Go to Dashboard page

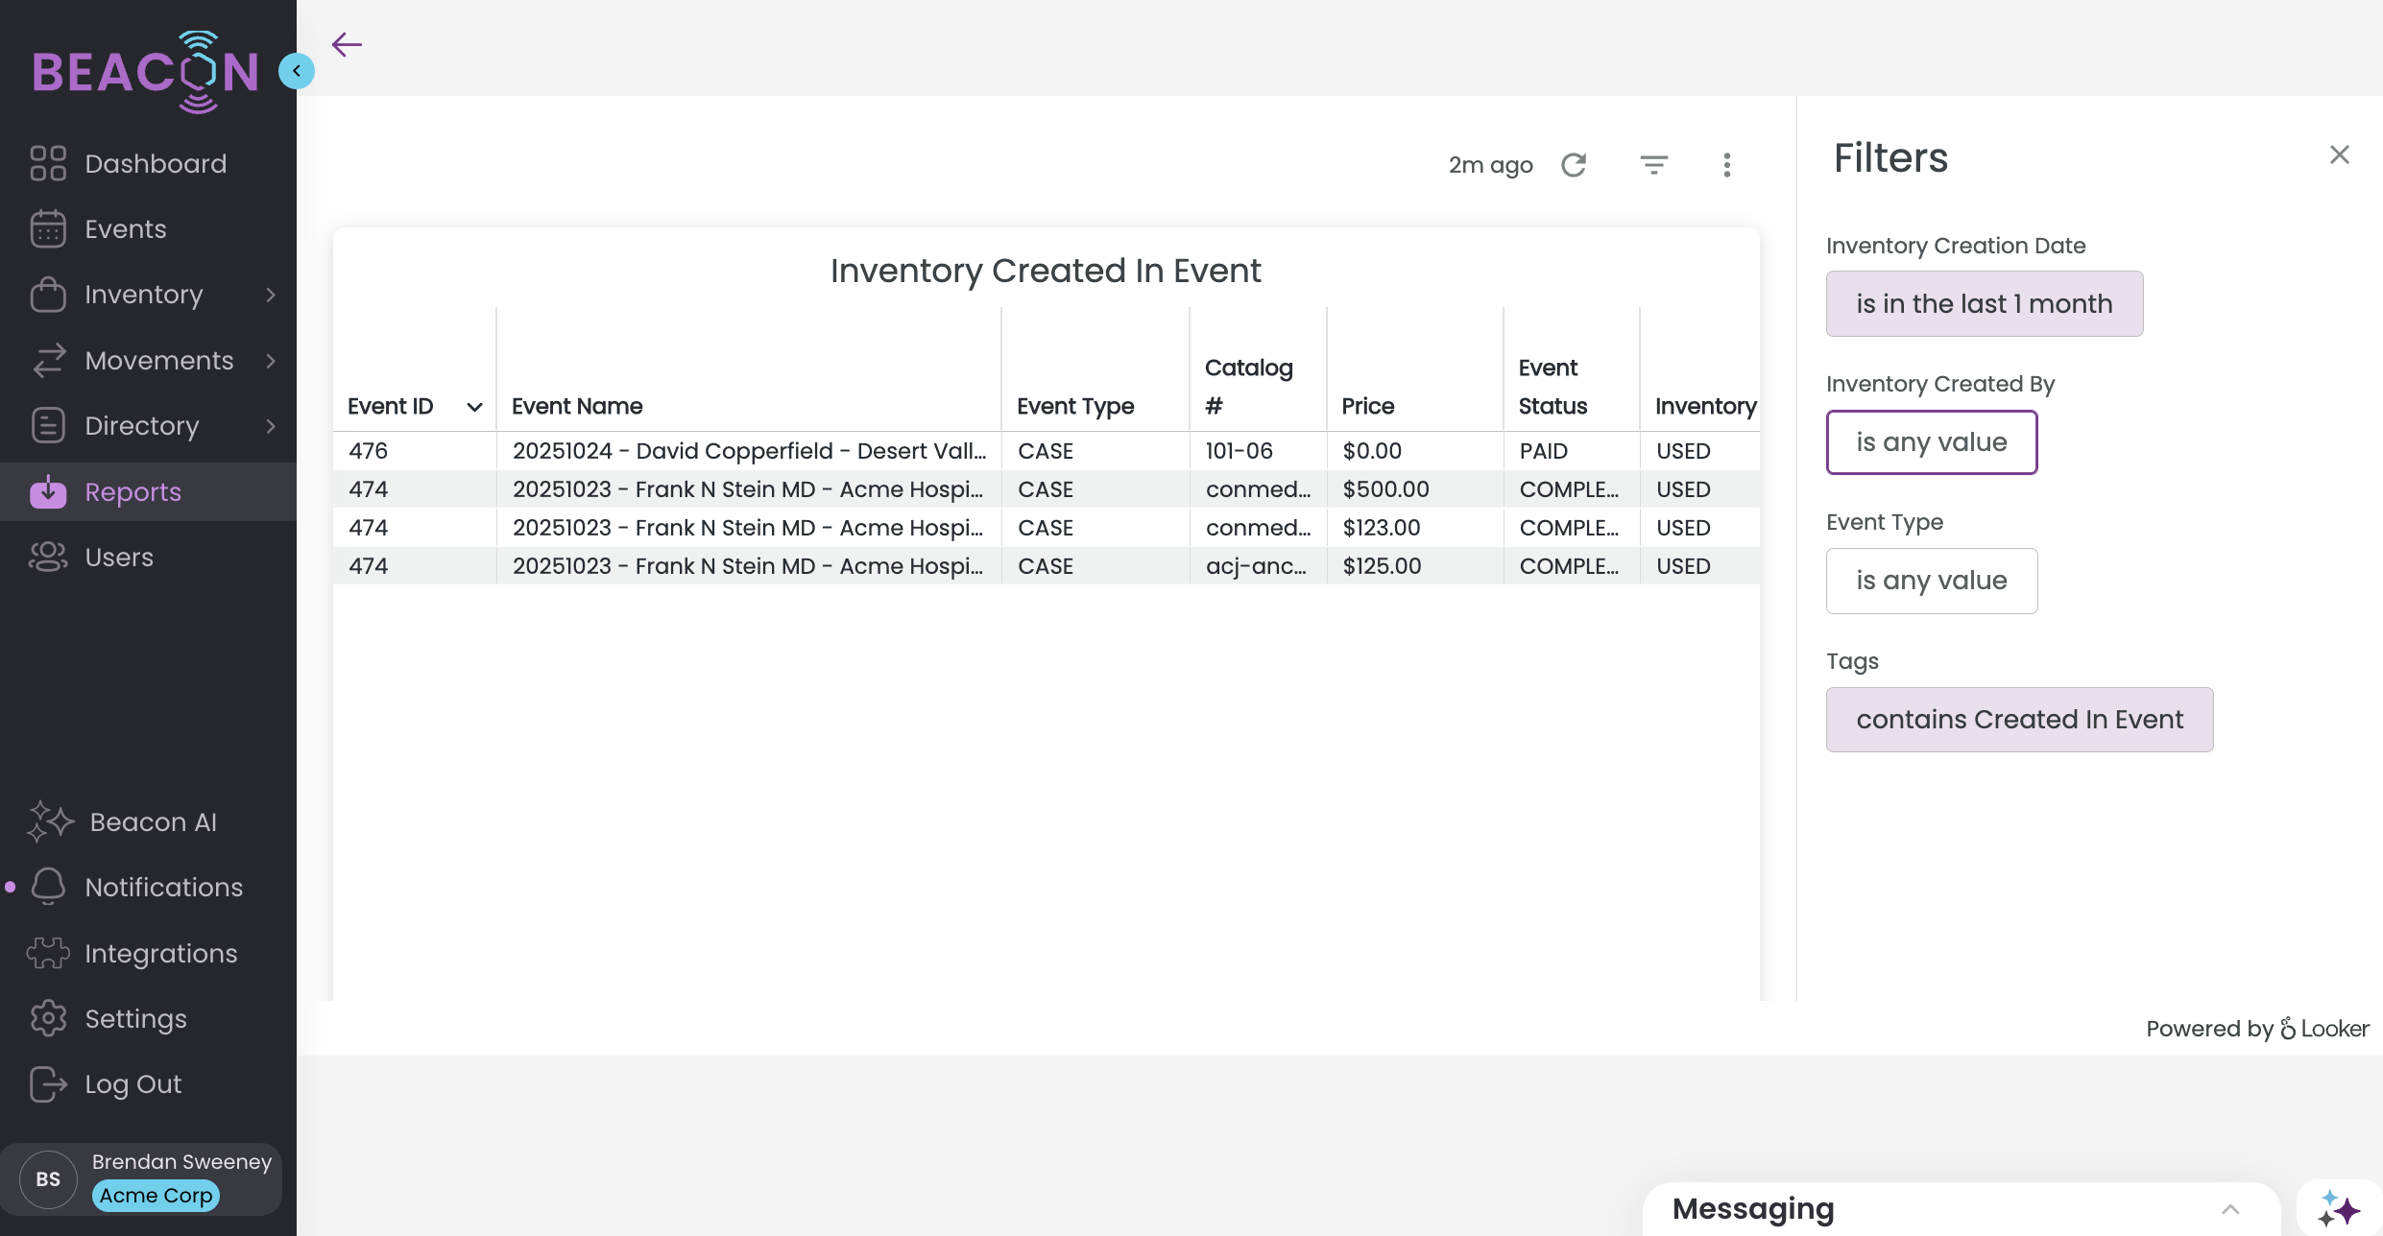coord(156,164)
